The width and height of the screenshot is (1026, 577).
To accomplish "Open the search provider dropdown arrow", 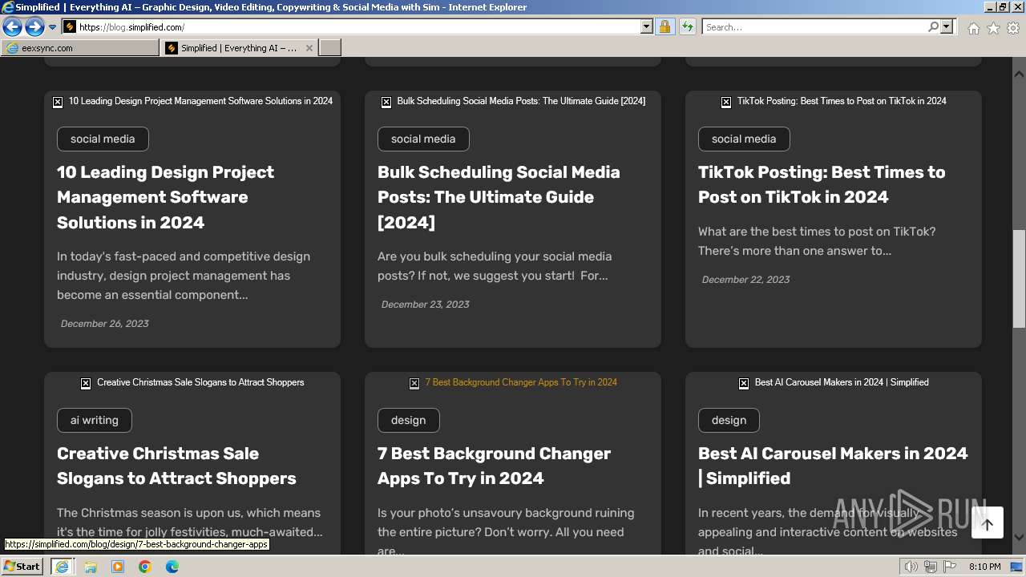I will tap(947, 27).
